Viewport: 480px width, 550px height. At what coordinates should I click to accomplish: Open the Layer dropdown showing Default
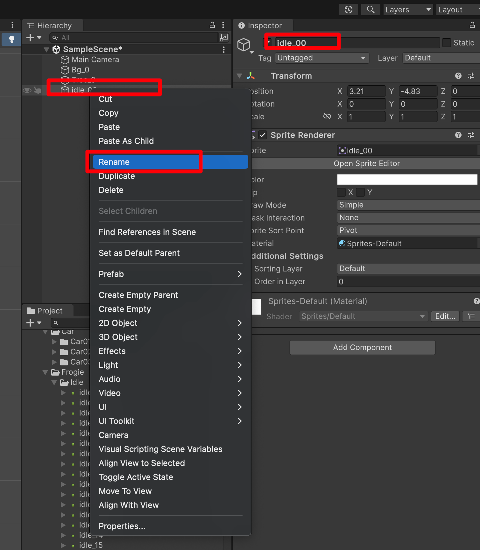tap(441, 58)
